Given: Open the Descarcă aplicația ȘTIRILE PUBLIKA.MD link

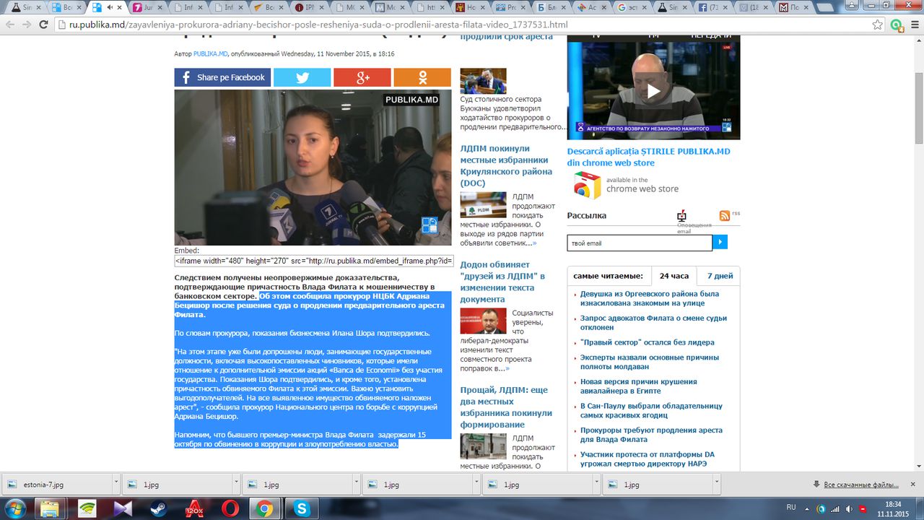Looking at the screenshot, I should click(x=648, y=157).
